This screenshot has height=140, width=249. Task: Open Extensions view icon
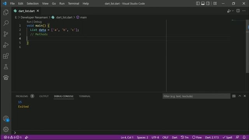pos(6,56)
